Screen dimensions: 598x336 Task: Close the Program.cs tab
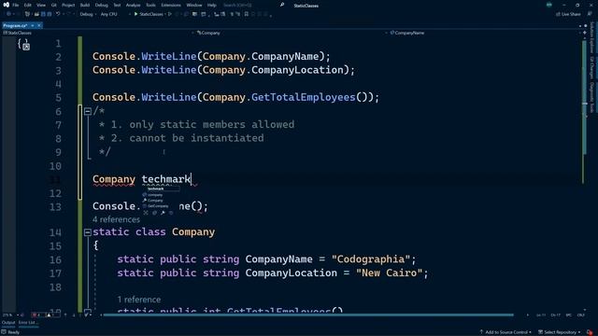(39, 25)
